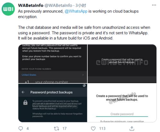Click the Create password input field
This screenshot has height=132, width=160.
coord(122,114)
